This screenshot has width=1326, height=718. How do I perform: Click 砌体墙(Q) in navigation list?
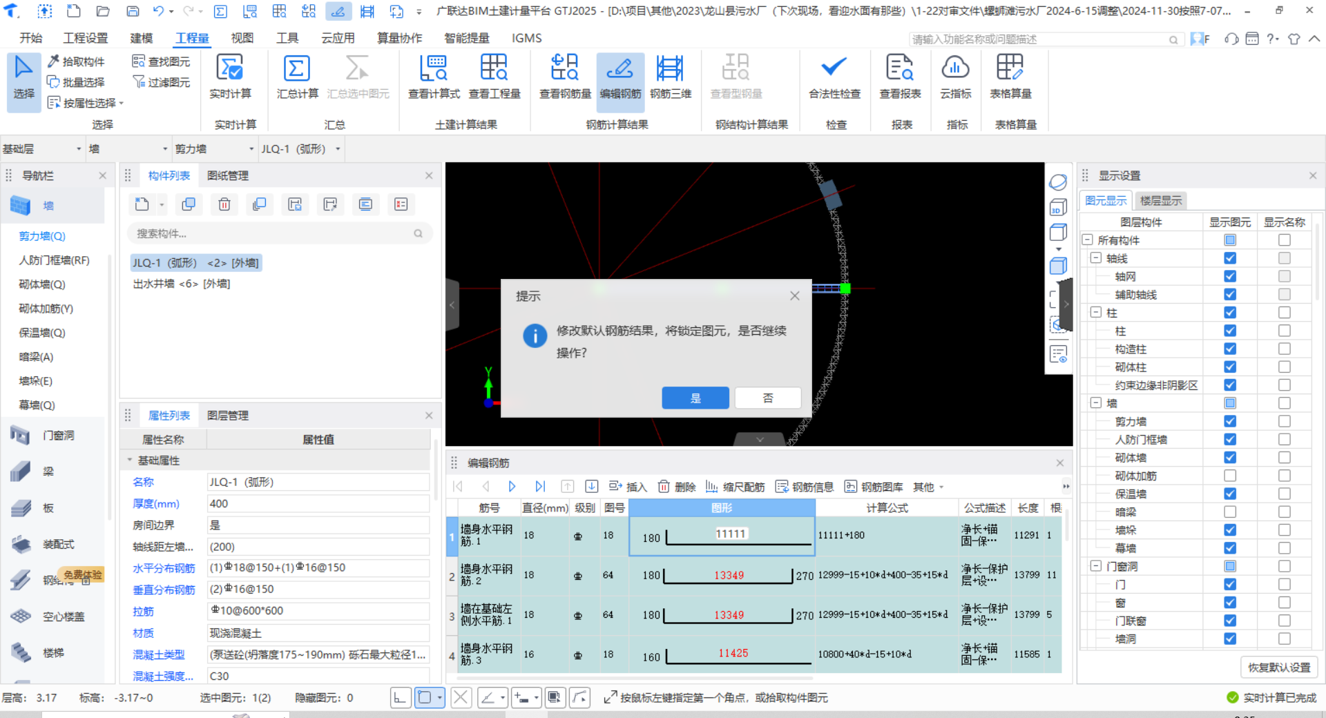[42, 284]
